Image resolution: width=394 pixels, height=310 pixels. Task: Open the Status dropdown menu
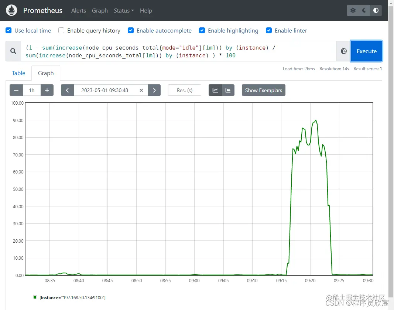pos(124,11)
